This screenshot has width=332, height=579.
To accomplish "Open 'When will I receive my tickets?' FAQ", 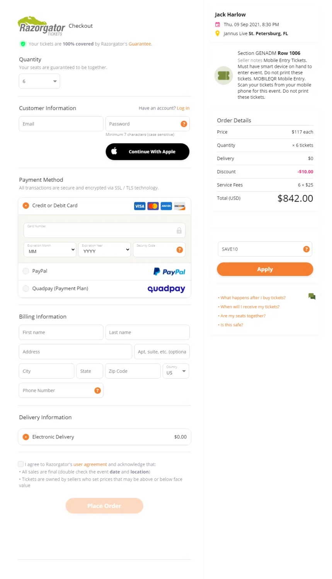I will click(x=250, y=307).
